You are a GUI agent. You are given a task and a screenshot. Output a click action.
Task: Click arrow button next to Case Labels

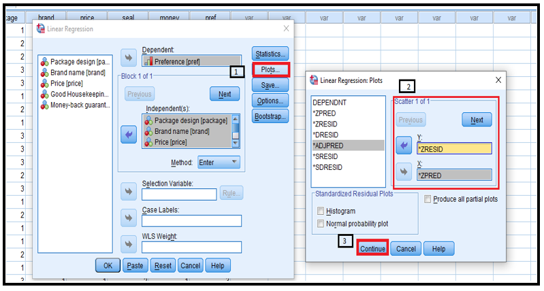[128, 218]
